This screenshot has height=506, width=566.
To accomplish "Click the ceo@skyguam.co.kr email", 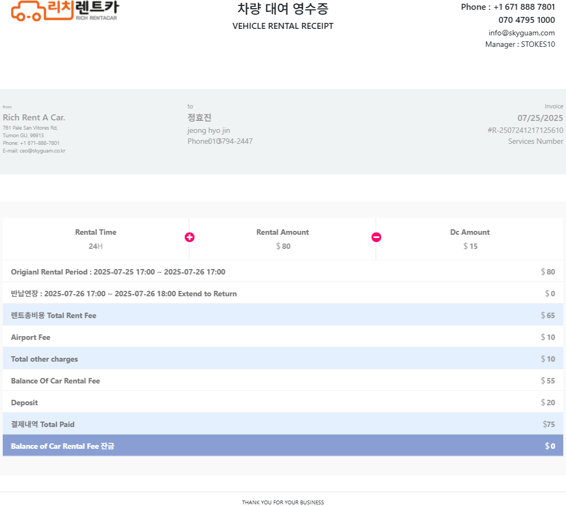I will (42, 151).
